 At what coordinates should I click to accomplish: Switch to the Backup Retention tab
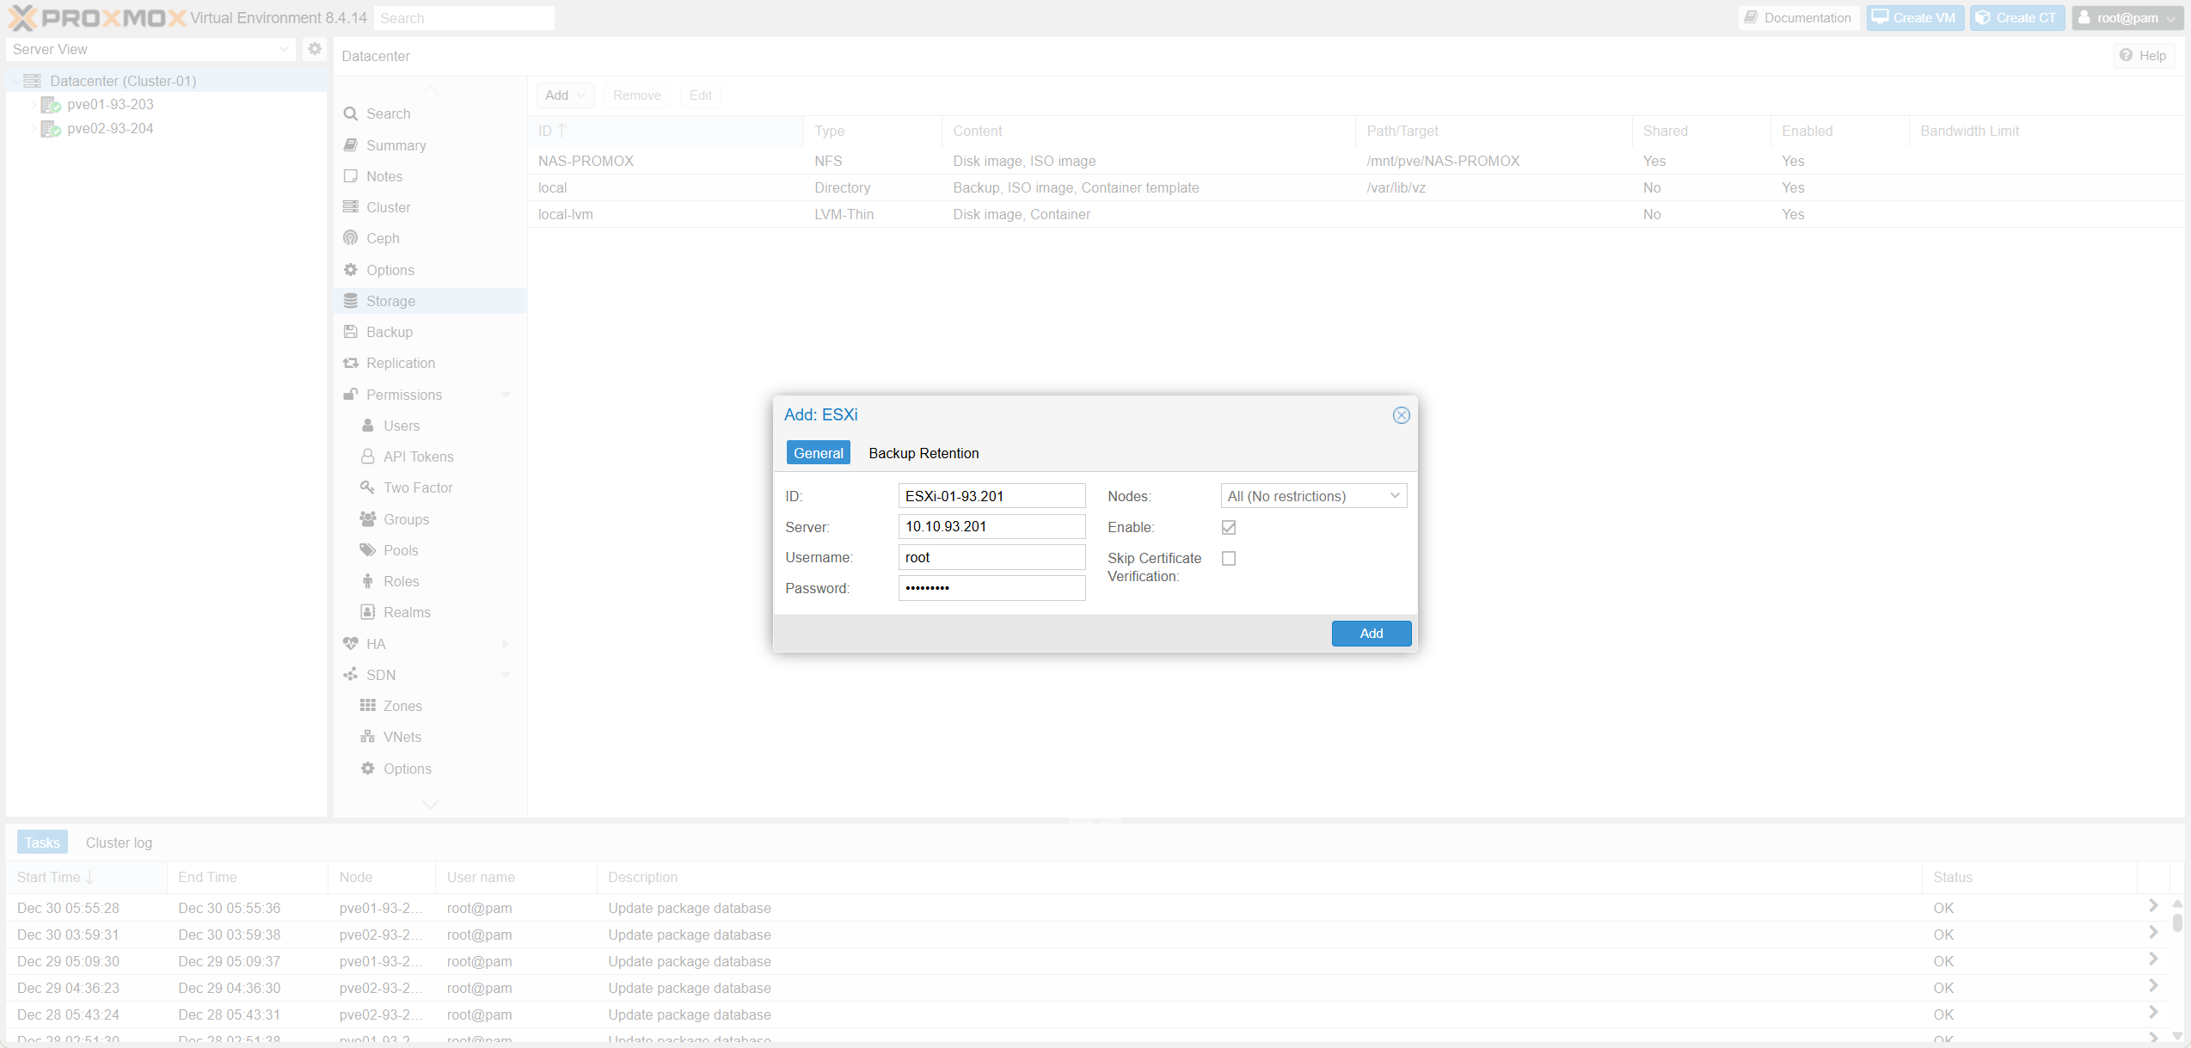click(924, 453)
